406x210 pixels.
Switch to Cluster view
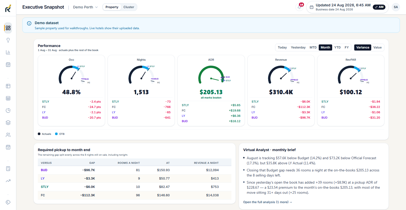click(129, 7)
